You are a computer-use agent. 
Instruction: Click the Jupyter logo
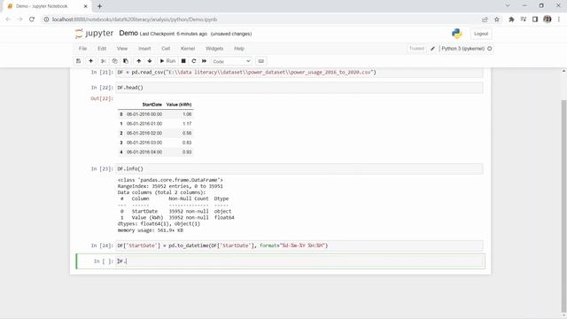(95, 34)
